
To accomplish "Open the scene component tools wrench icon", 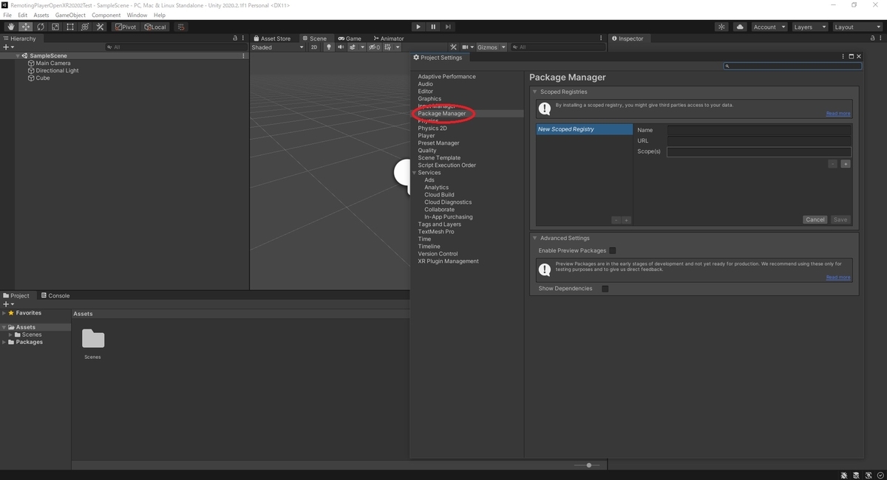I will click(x=454, y=47).
